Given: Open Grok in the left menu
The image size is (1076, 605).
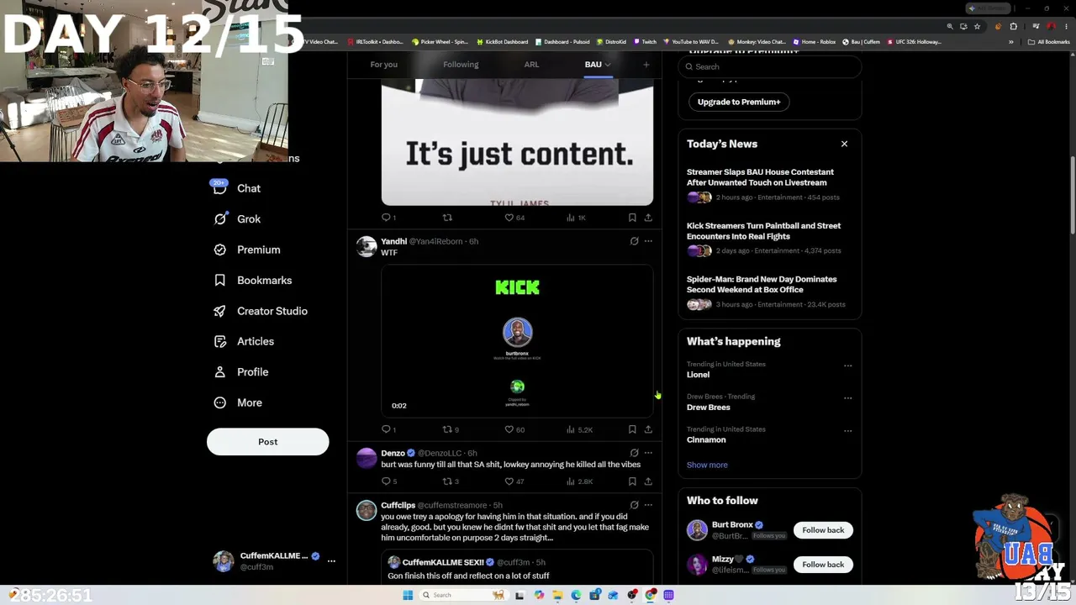Looking at the screenshot, I should coord(236,218).
